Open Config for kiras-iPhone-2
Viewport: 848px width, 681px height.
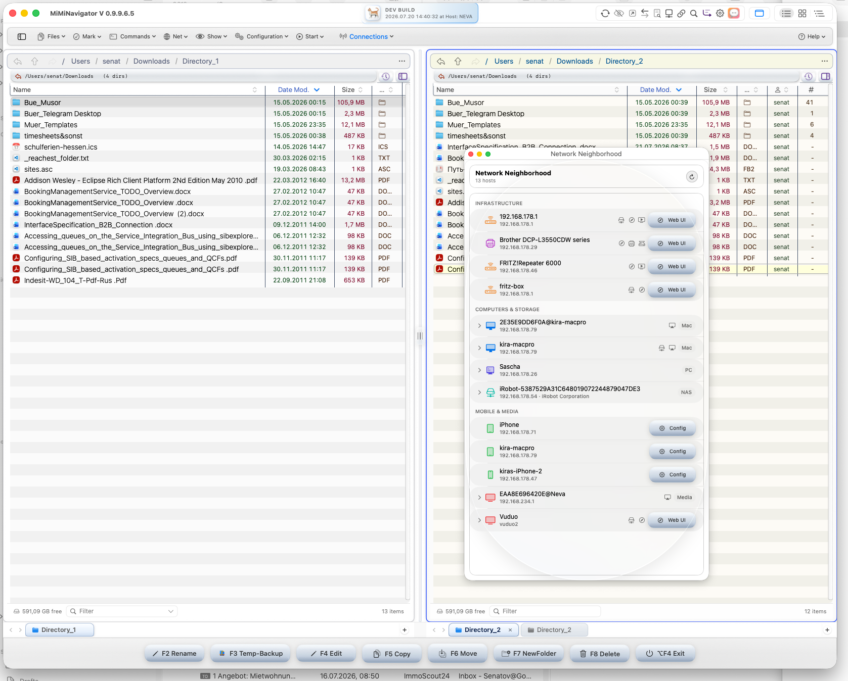(673, 475)
